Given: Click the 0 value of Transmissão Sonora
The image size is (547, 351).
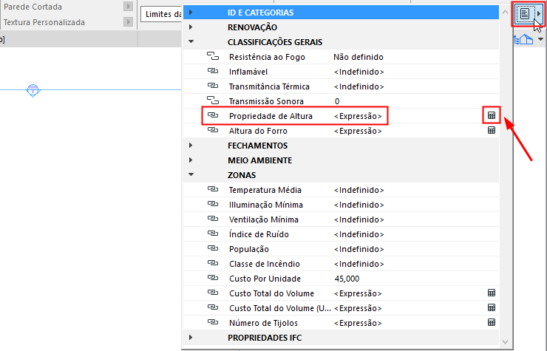Looking at the screenshot, I should click(x=337, y=101).
